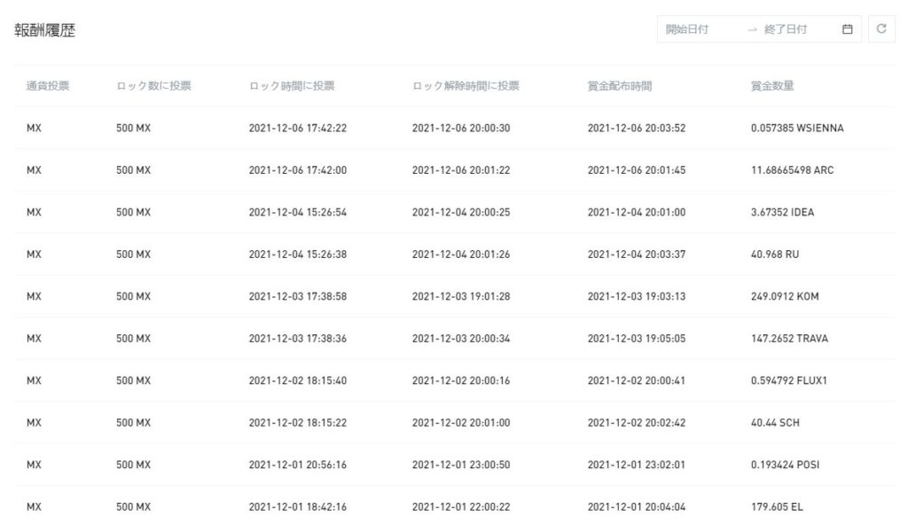
Task: Click the 147.2652 TRAVA reward amount
Action: pos(789,339)
